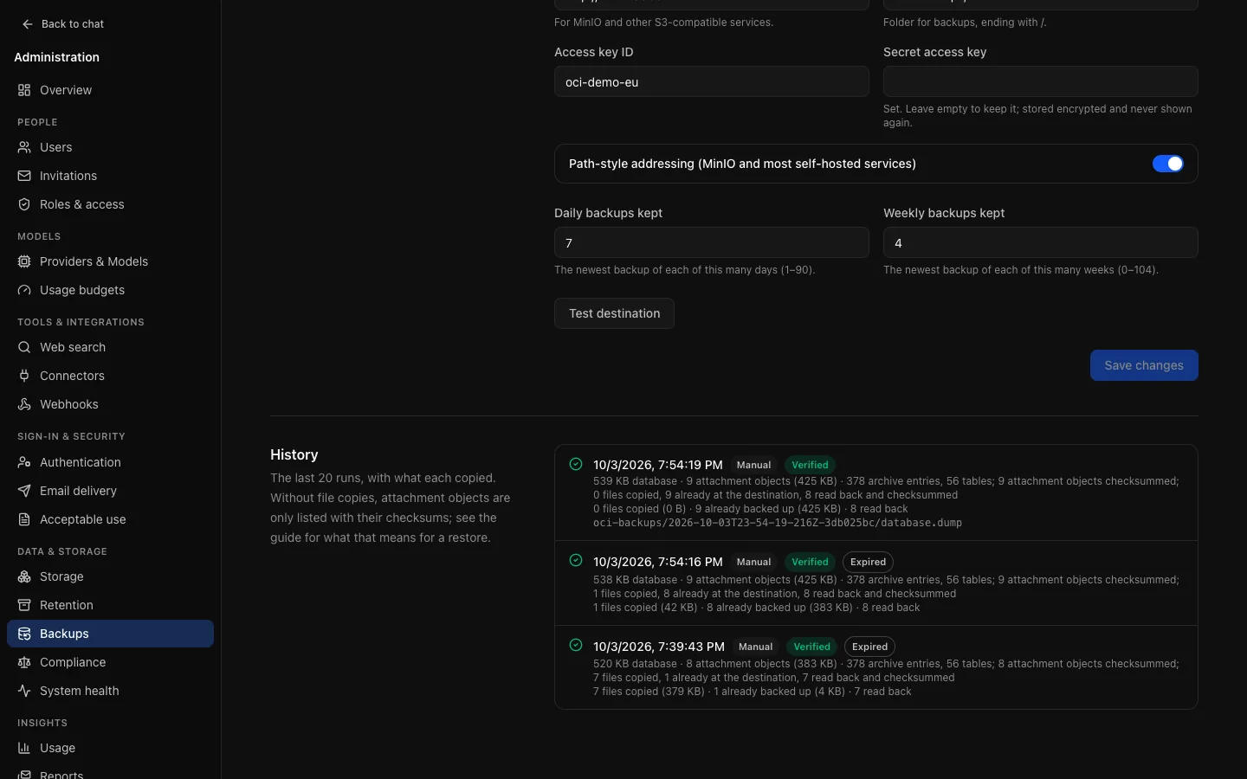Viewport: 1247px width, 779px height.
Task: Click the Daily backups kept field
Action: pyautogui.click(x=711, y=243)
